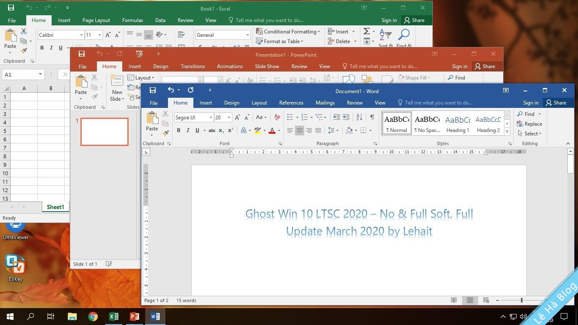Click the Text Effects icon in Word
The width and height of the screenshot is (578, 325).
click(244, 130)
